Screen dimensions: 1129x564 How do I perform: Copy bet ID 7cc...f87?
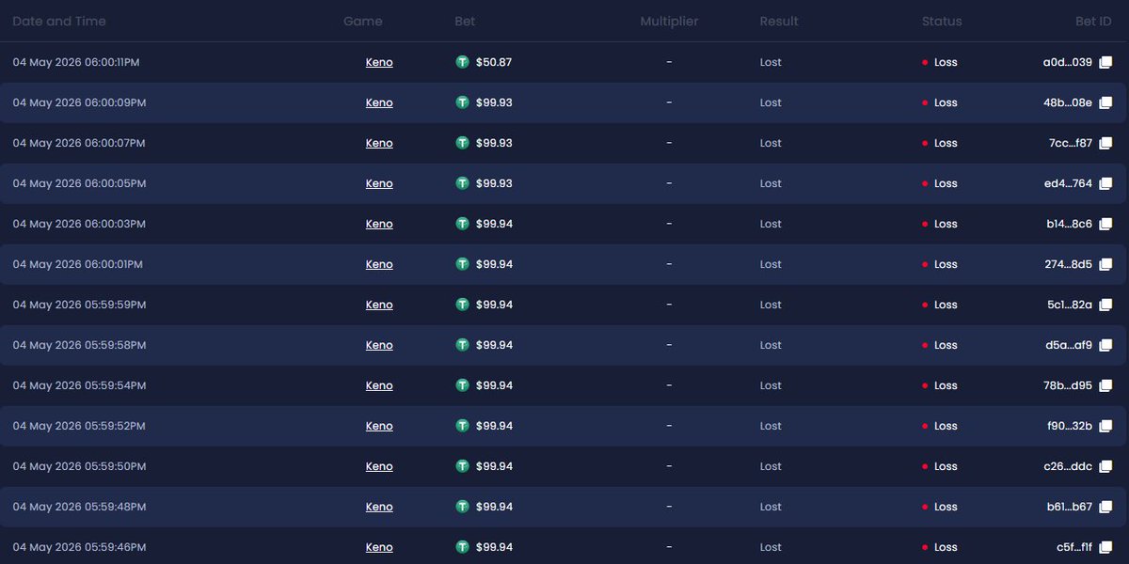click(1106, 143)
